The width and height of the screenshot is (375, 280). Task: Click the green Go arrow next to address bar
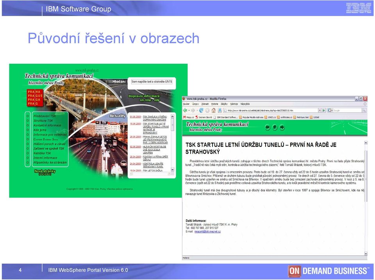pos(324,110)
